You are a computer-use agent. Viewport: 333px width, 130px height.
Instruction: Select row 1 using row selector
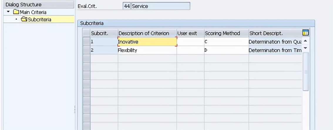point(86,42)
